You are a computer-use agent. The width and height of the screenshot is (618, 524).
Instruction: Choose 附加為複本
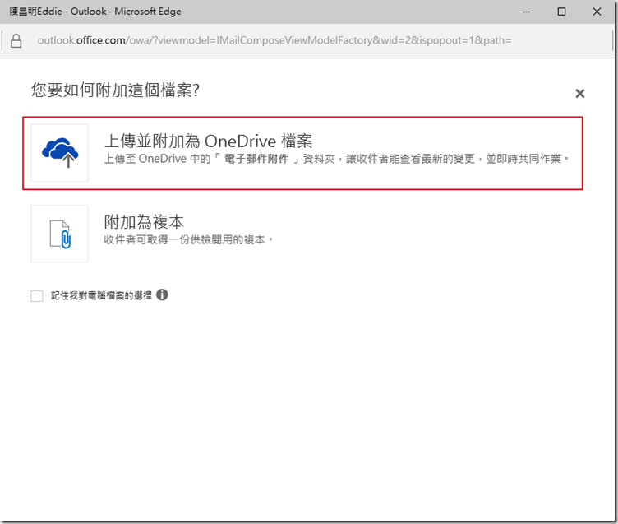144,221
